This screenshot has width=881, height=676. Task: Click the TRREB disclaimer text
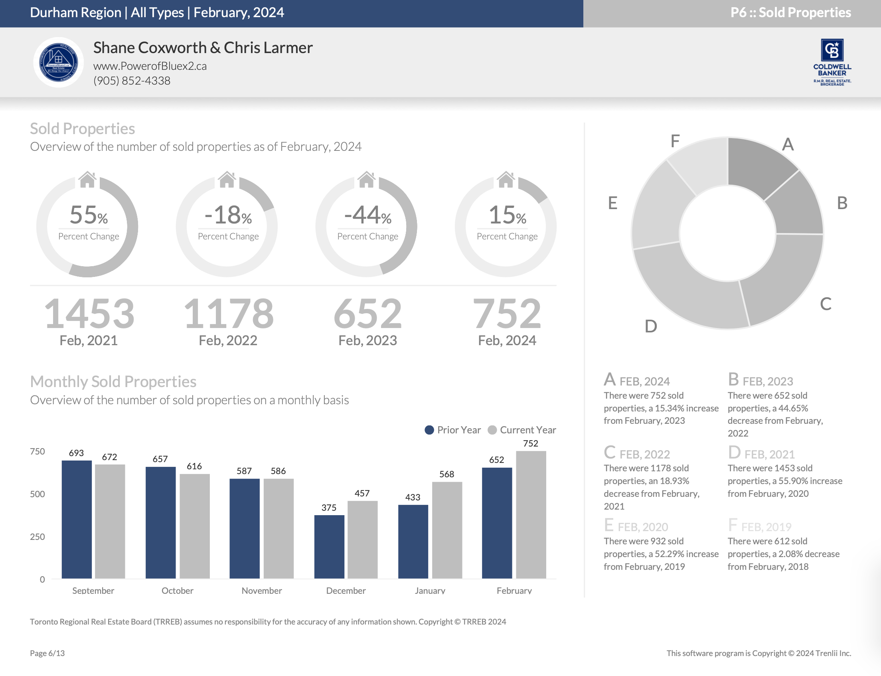268,622
